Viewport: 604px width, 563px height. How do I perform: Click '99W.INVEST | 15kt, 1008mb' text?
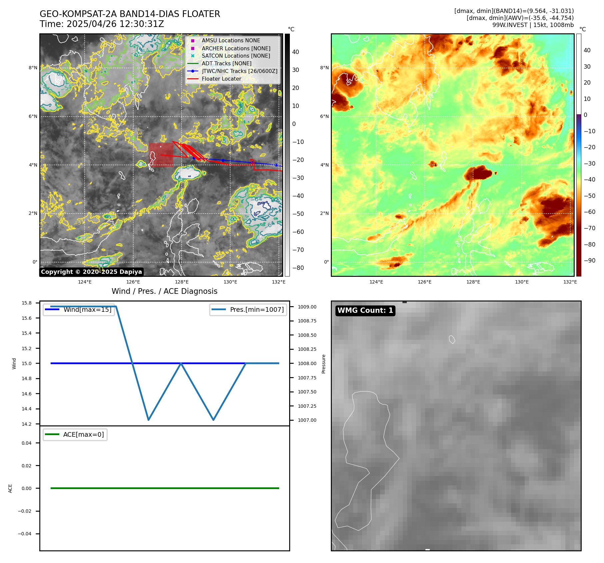(x=533, y=25)
